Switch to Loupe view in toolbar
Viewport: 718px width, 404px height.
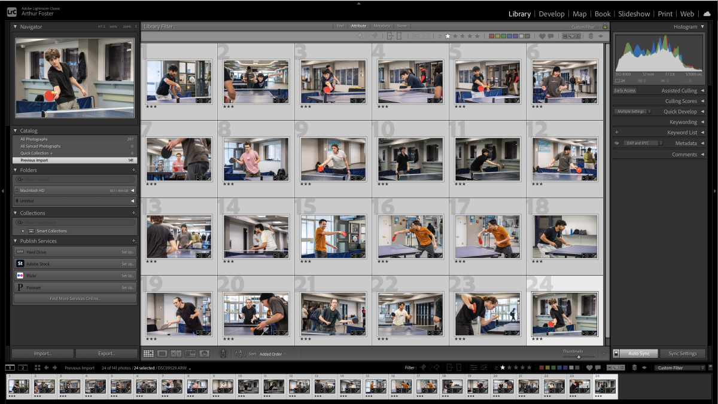pyautogui.click(x=162, y=354)
